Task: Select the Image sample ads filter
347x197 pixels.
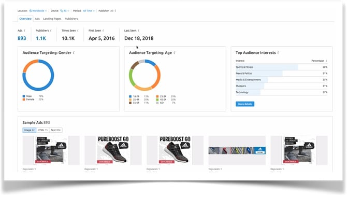Action: click(29, 130)
